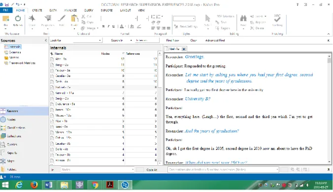Click the Replace button in Editing group
This screenshot has width=333, height=192.
258,22
